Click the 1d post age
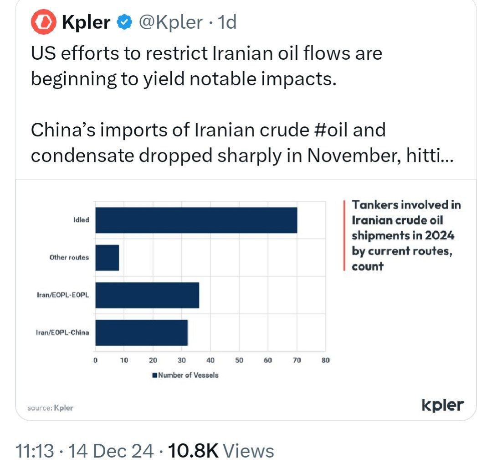492x474 pixels. [227, 22]
